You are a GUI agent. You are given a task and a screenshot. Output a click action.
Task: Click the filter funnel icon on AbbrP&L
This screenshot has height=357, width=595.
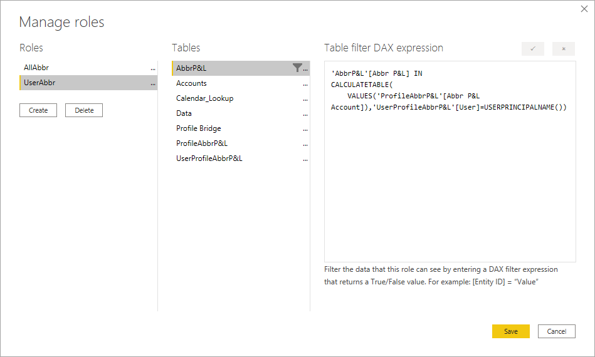coord(297,68)
